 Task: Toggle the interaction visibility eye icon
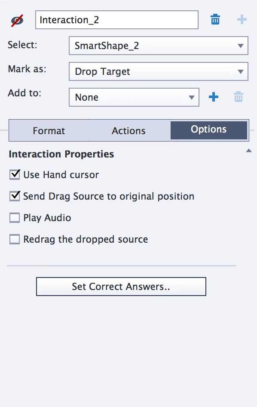tap(17, 21)
